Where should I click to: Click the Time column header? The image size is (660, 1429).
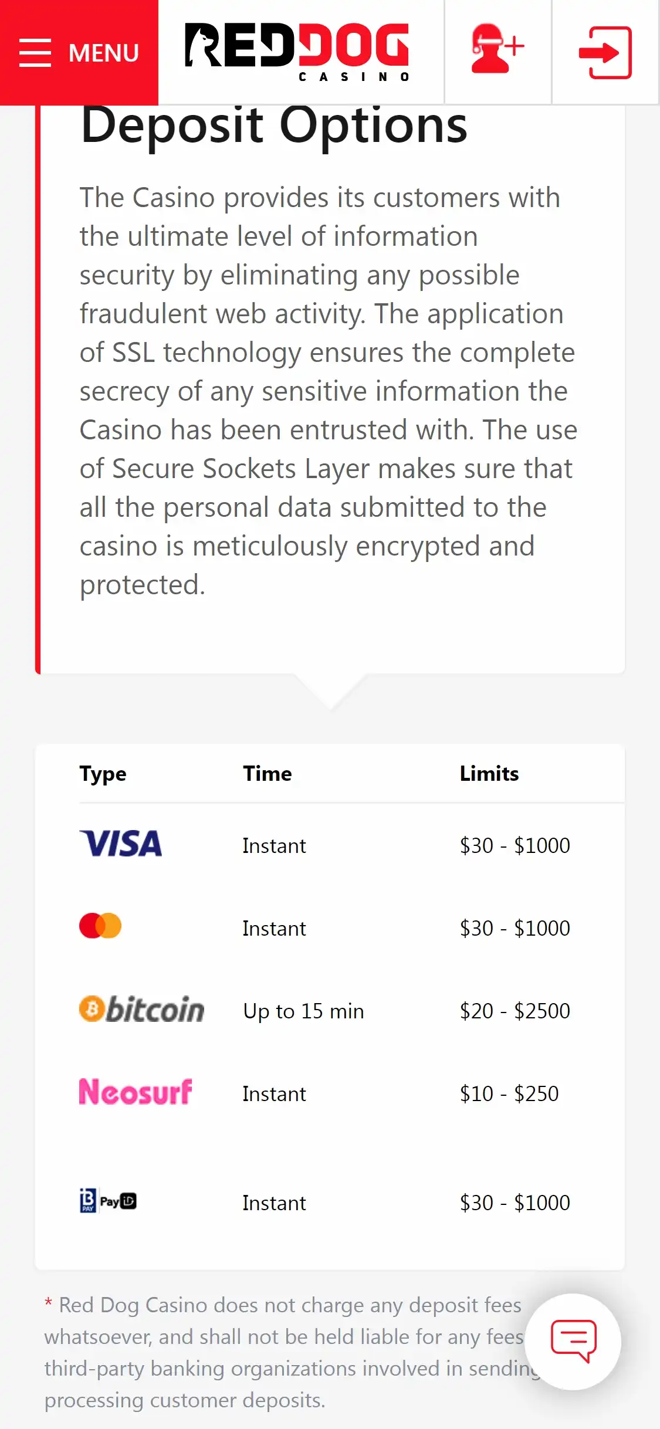268,774
